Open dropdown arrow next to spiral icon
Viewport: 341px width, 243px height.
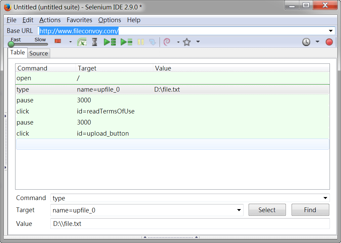pyautogui.click(x=178, y=42)
